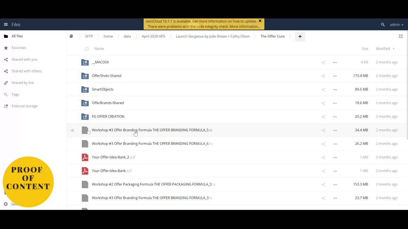Open FG OFFER CREATION folder
Screen dimensions: 408x229
108,116
